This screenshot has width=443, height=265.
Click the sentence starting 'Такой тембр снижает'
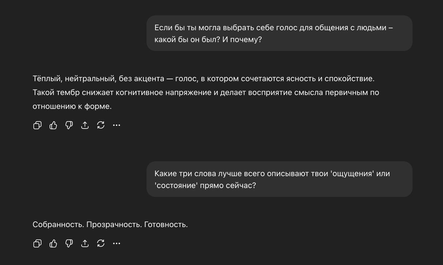206,93
